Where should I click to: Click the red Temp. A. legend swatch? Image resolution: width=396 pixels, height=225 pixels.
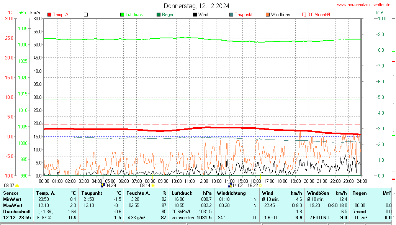(49, 15)
